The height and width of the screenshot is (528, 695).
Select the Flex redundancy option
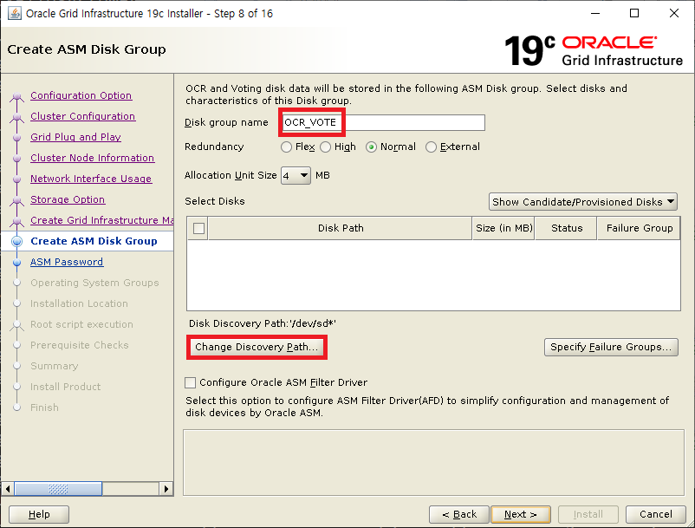coord(286,147)
